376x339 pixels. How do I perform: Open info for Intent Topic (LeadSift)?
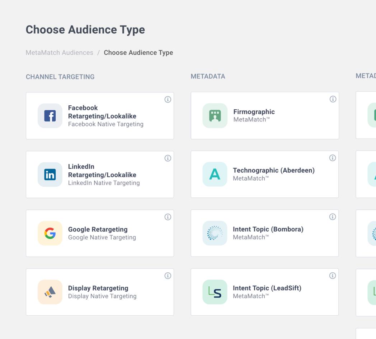pos(333,276)
